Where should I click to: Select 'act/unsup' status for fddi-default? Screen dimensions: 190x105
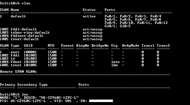[x=92, y=29]
